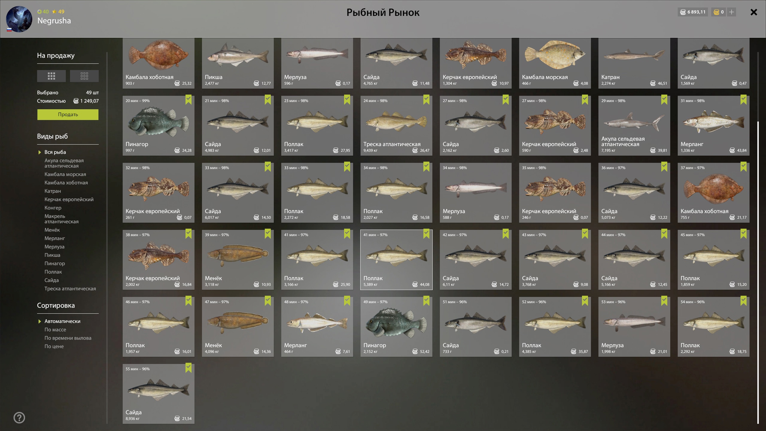Image resolution: width=766 pixels, height=431 pixels.
Task: Filter the fish list by Катран
Action: click(53, 191)
